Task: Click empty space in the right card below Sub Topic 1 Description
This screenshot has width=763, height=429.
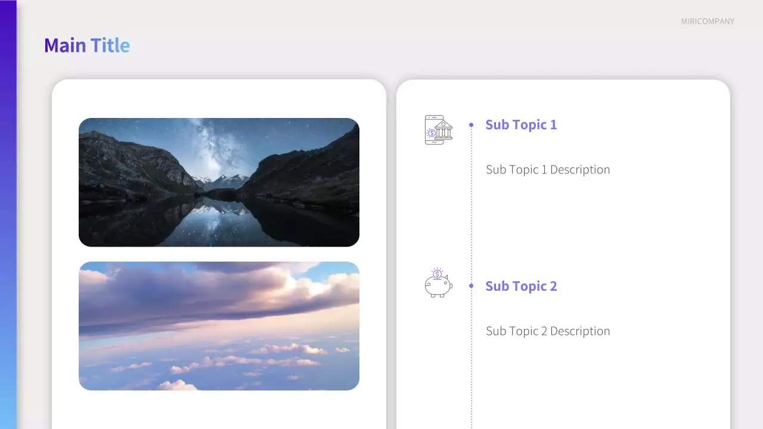Action: pyautogui.click(x=596, y=220)
